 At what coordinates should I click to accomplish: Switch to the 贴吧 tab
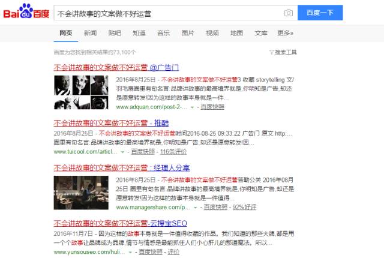[x=115, y=33]
